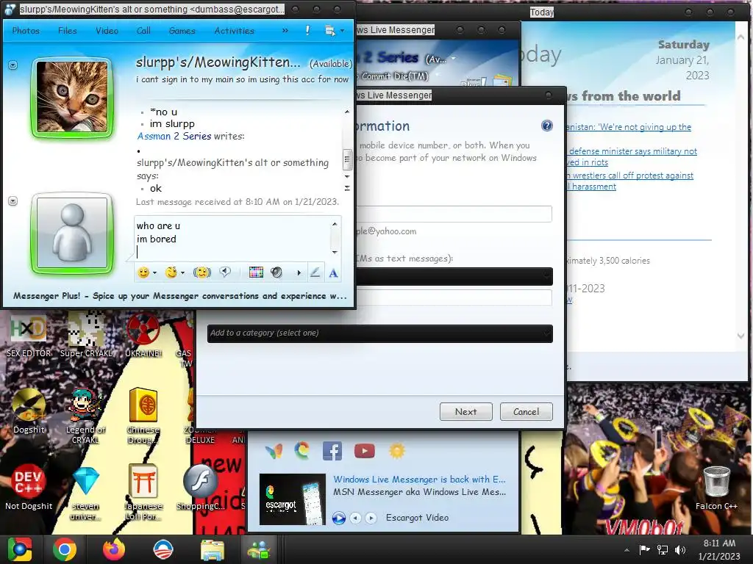Screen dimensions: 753x564
Task: Click the Next button in dialog
Action: coord(465,411)
